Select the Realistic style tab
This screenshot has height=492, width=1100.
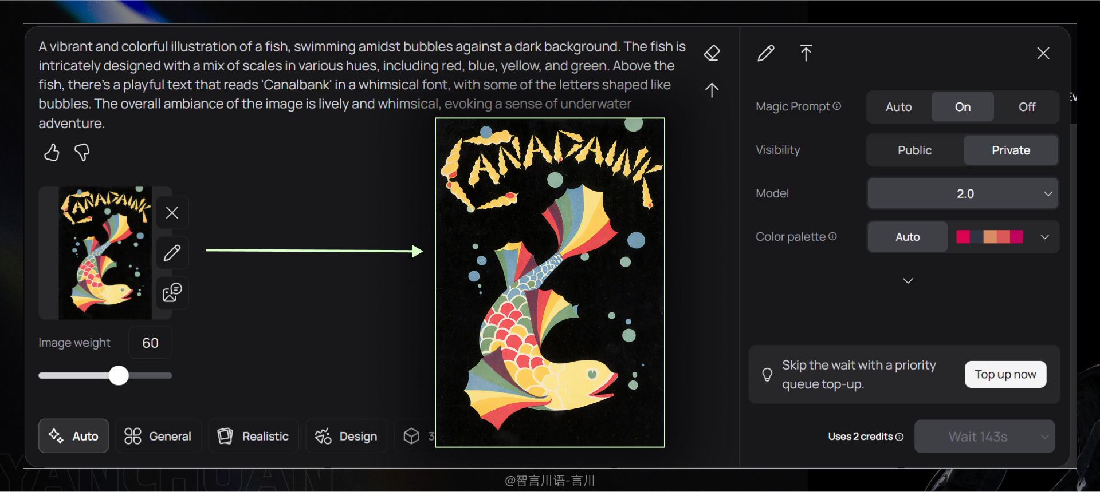point(253,436)
